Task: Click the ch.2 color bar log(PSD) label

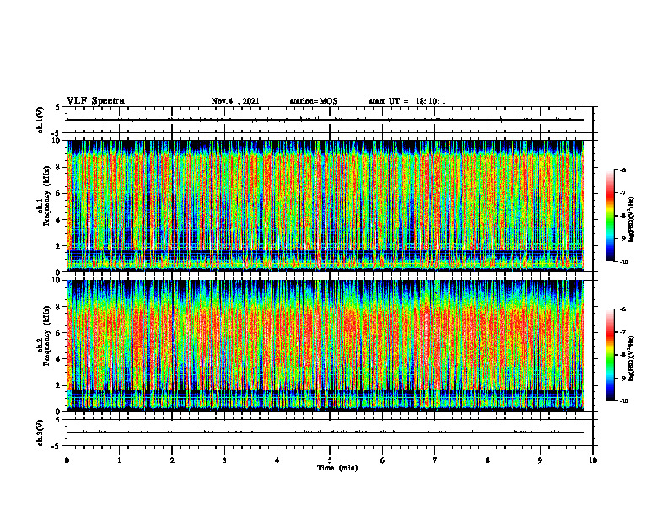Action: (x=632, y=358)
